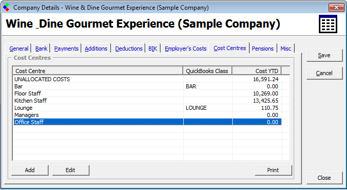Switch to the Pensions tab

coord(263,49)
